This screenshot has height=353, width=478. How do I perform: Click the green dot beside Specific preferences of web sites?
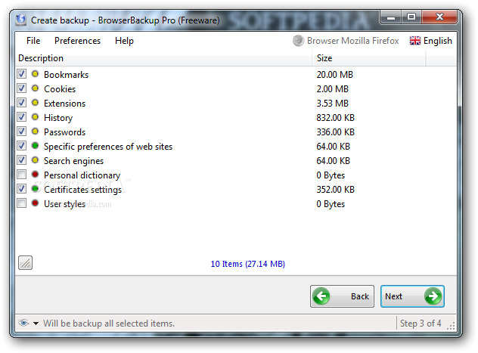35,146
